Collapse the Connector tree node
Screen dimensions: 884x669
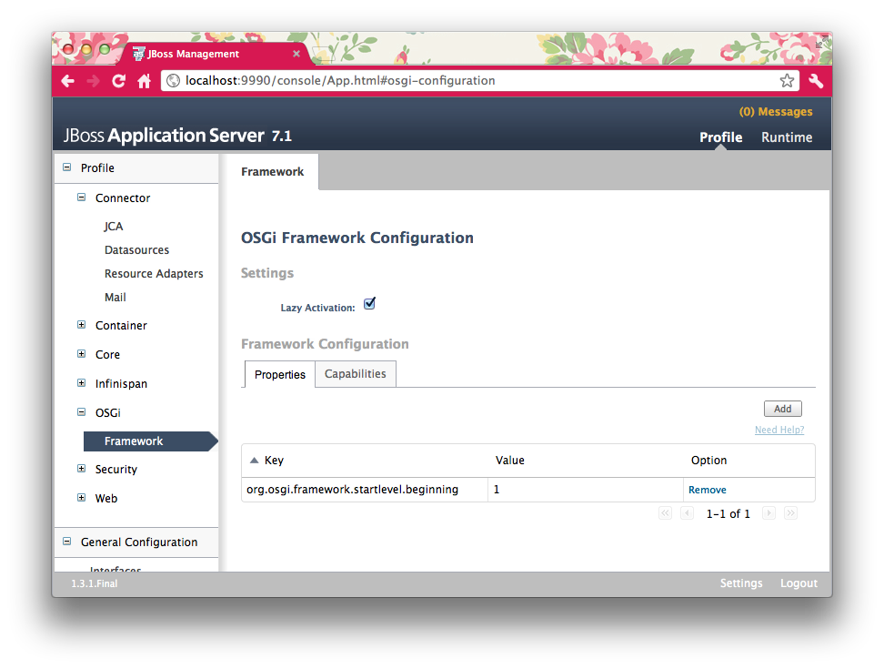point(81,198)
